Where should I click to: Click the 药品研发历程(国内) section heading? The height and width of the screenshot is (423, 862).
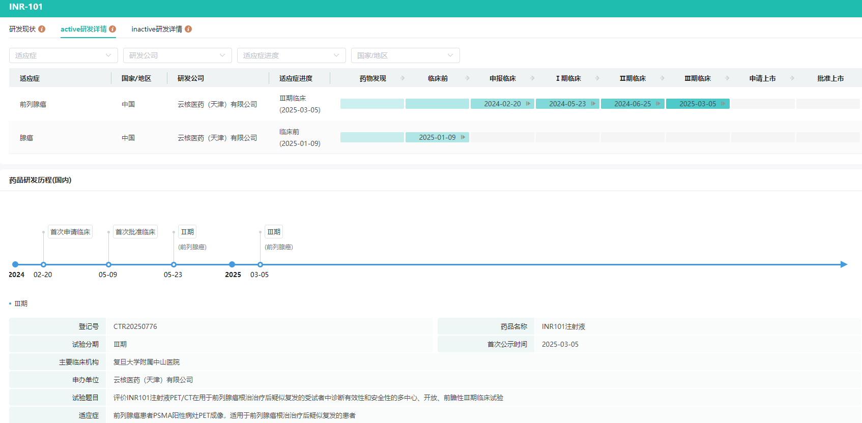tap(40, 180)
